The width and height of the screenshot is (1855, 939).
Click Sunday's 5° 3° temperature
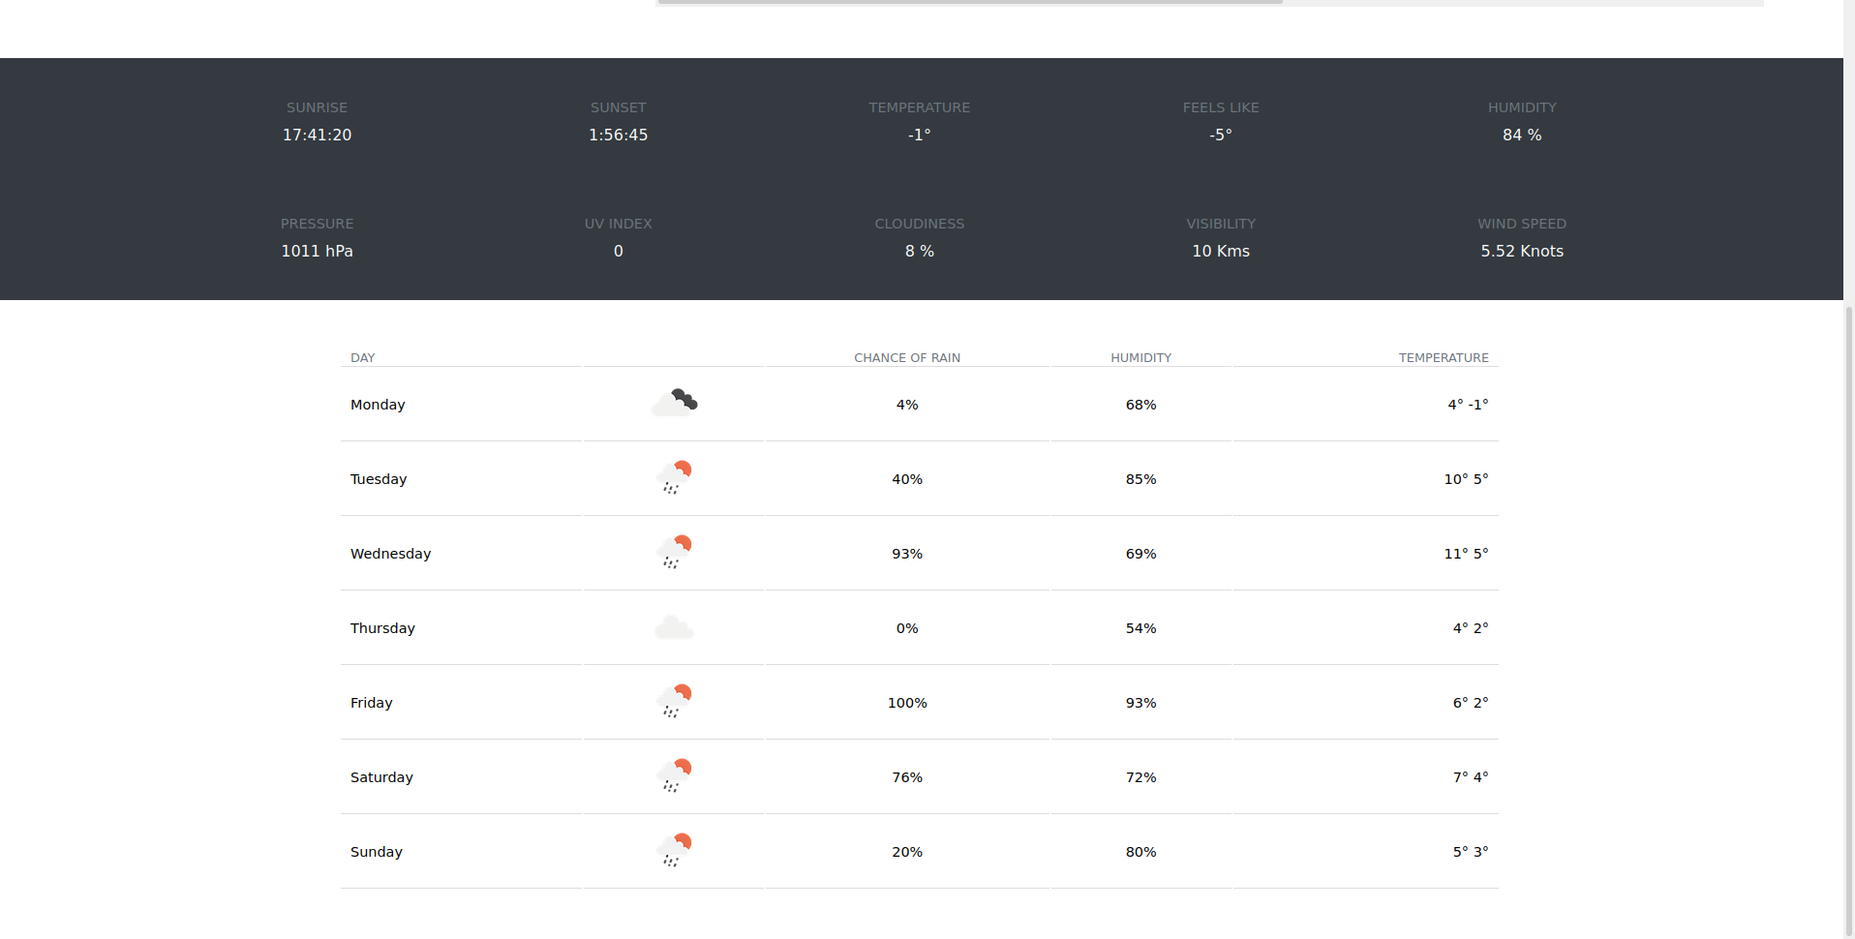pos(1471,852)
